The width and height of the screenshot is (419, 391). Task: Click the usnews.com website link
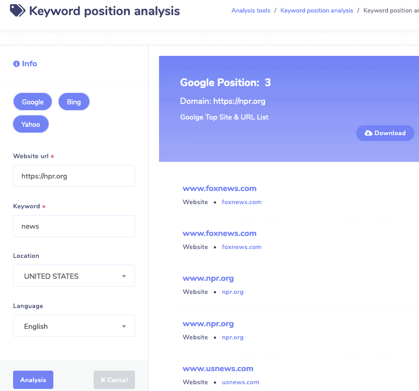(240, 382)
